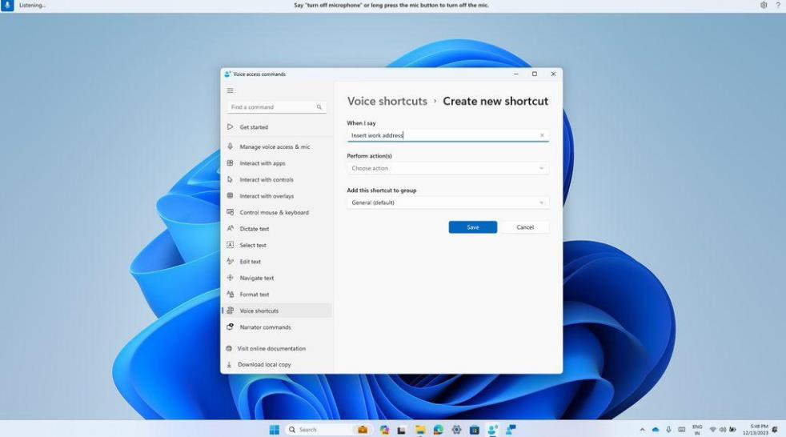
Task: Click OneDrive cloud tray icon
Action: click(x=656, y=430)
